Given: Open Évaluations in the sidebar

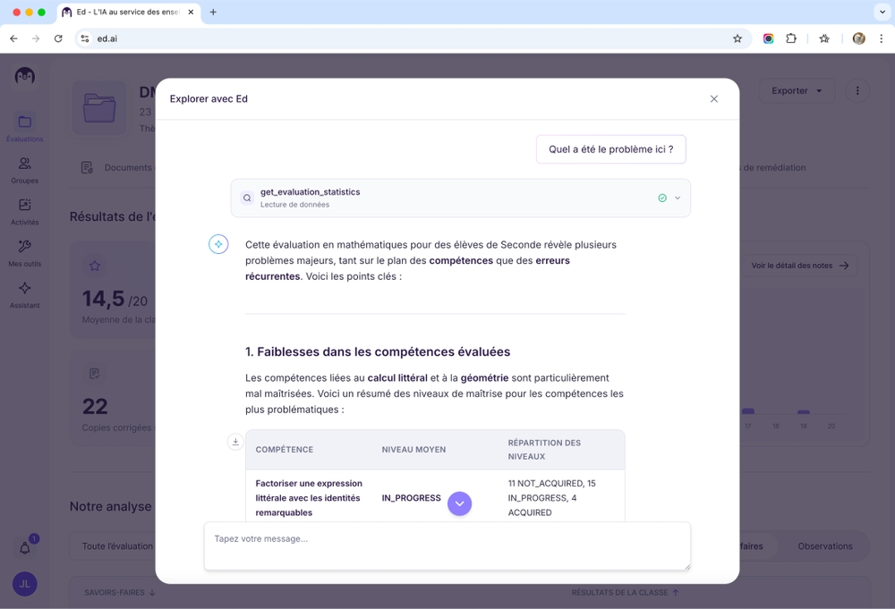Looking at the screenshot, I should 24,127.
